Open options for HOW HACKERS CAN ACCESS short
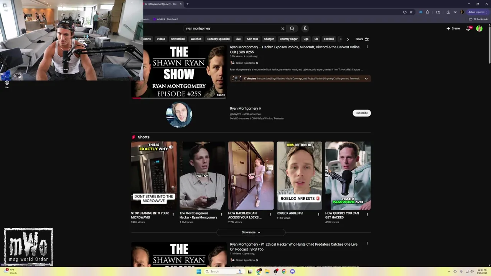Image resolution: width=491 pixels, height=276 pixels. click(270, 215)
